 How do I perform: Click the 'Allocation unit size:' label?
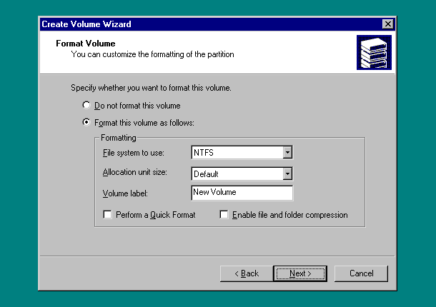click(135, 172)
